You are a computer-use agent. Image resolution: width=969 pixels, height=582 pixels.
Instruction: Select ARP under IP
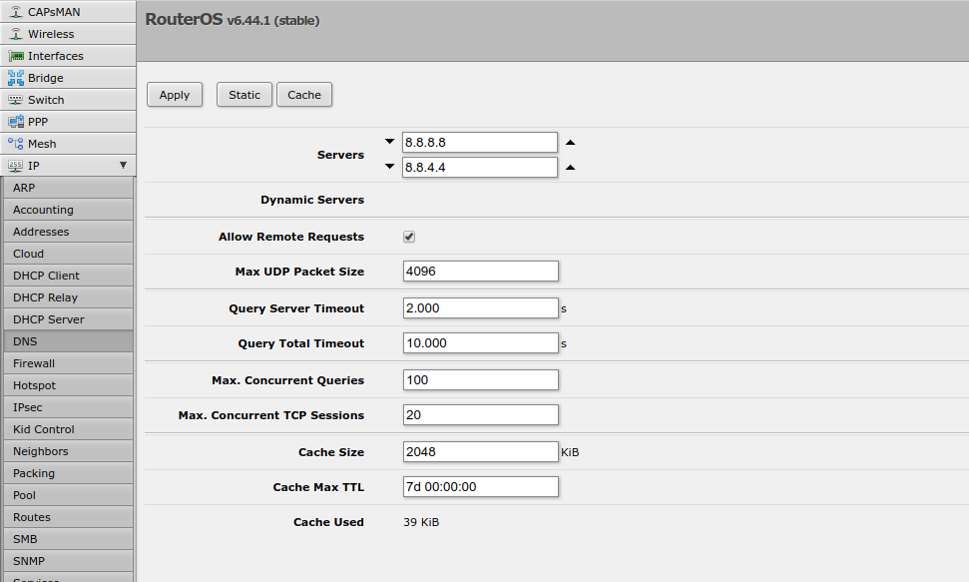point(68,188)
